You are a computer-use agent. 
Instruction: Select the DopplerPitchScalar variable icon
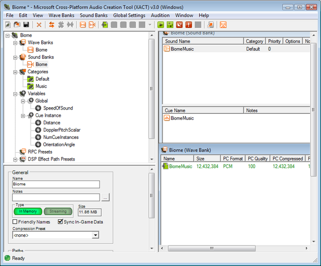[38, 130]
